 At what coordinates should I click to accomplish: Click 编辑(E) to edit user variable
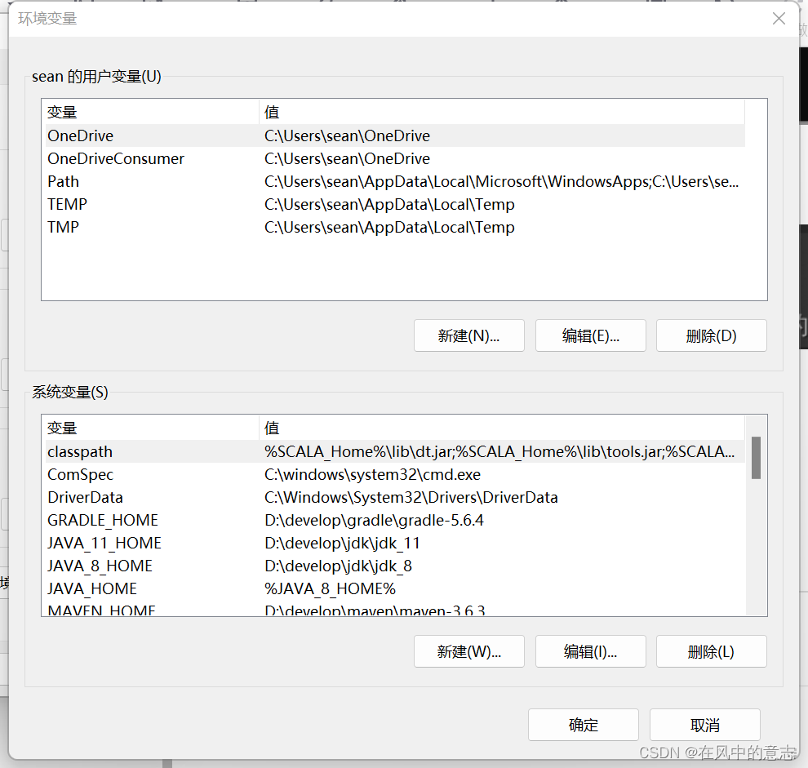(x=590, y=335)
